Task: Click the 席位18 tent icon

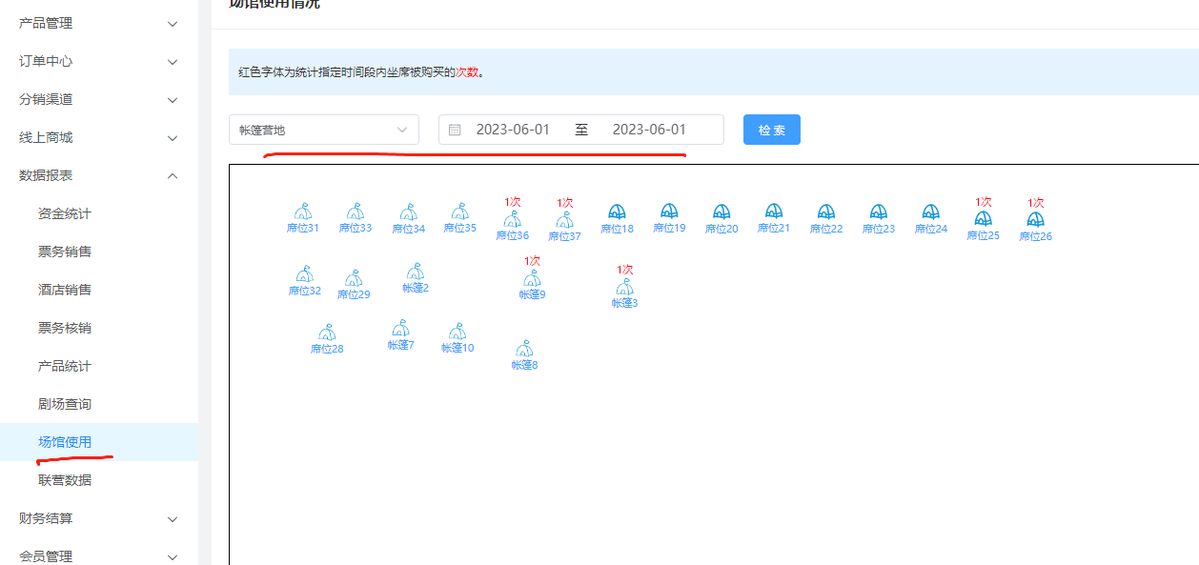Action: click(617, 212)
